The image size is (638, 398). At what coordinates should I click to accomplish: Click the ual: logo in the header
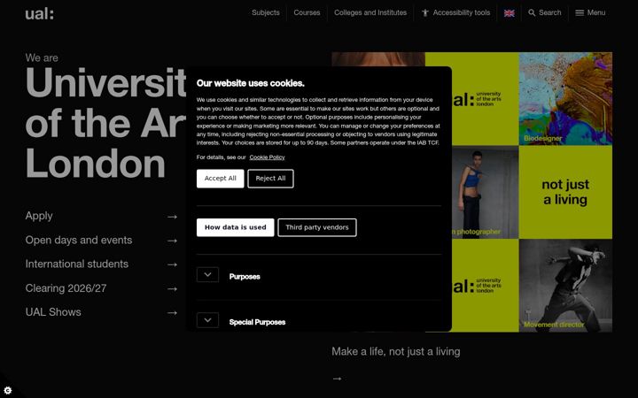click(40, 14)
